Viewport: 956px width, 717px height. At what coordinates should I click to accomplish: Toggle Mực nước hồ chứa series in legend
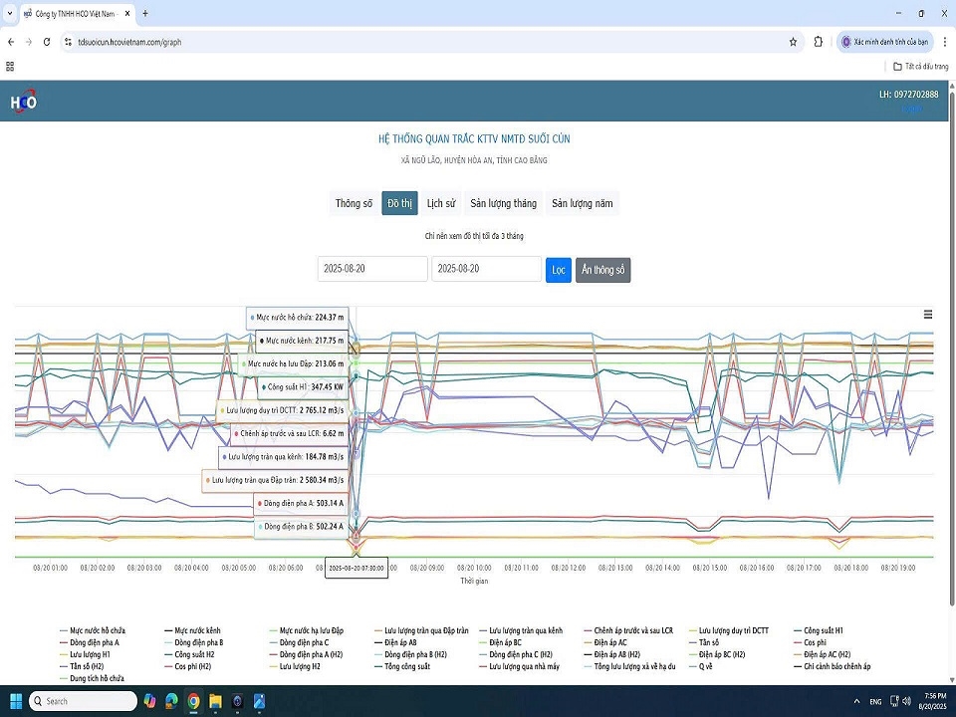[97, 631]
